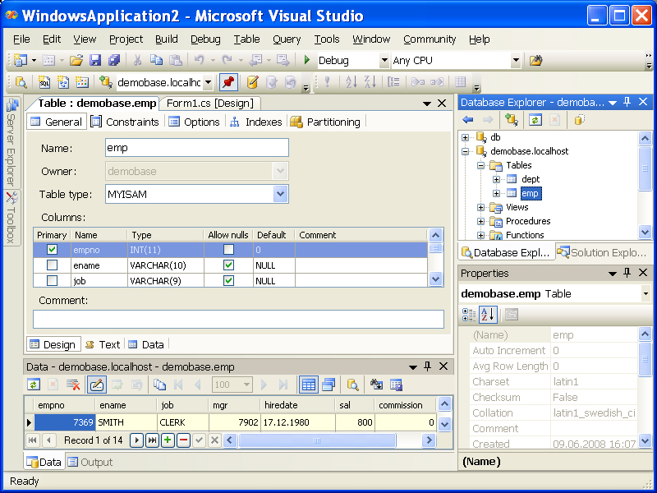Click the last record button in the navigator
Viewport: 657px width, 493px height.
point(152,440)
